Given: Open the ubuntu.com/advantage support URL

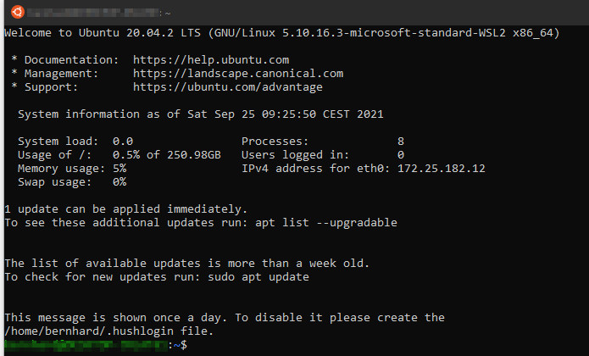Looking at the screenshot, I should point(228,86).
